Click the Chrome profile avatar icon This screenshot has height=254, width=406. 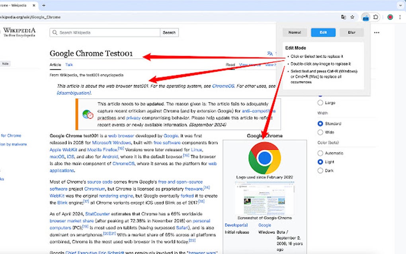point(389,17)
